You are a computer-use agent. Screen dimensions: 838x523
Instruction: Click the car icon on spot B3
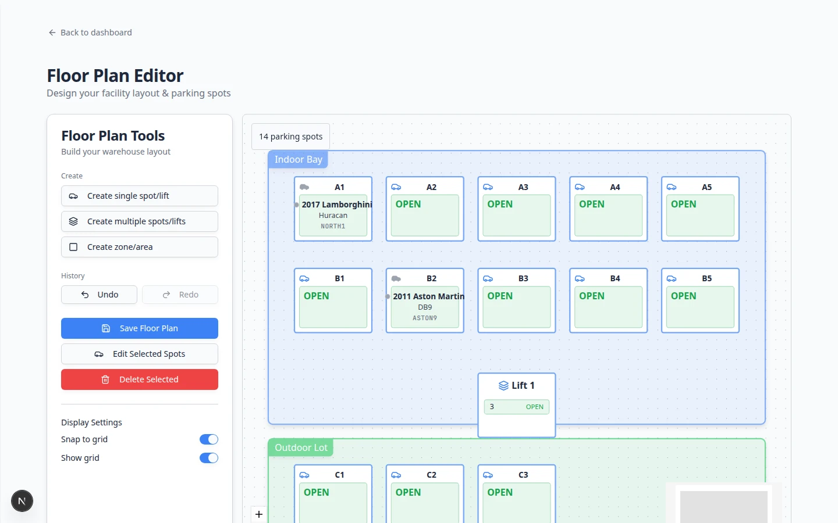pos(488,279)
